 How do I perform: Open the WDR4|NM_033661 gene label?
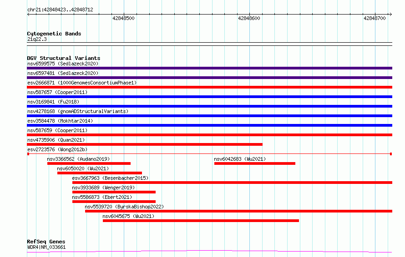pyautogui.click(x=46, y=247)
